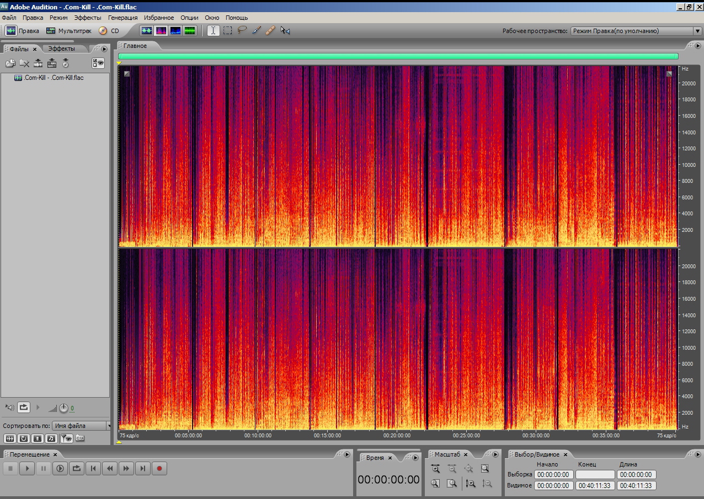Click the Видимое end time field
704x499 pixels.
594,486
